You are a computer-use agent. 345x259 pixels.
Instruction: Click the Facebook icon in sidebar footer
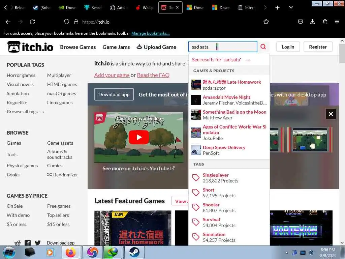coord(28,243)
